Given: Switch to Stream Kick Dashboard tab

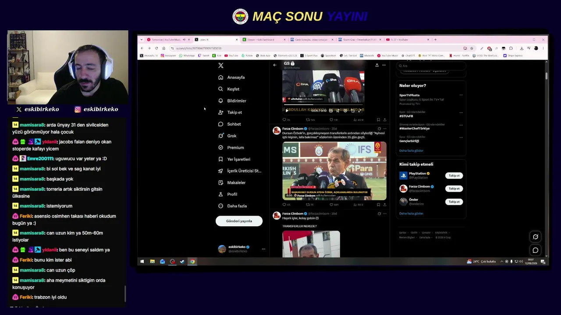Looking at the screenshot, I should pyautogui.click(x=264, y=40).
